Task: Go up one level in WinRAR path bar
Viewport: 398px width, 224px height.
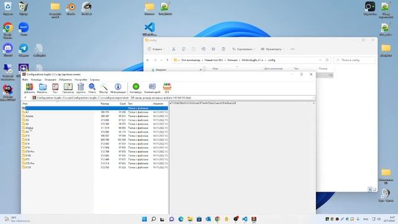Action: (x=25, y=98)
